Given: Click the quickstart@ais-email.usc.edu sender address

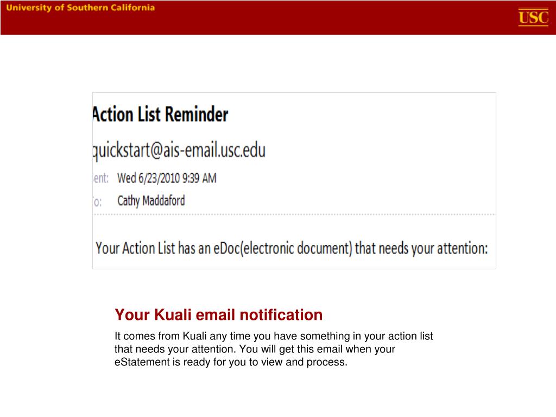Looking at the screenshot, I should [179, 150].
